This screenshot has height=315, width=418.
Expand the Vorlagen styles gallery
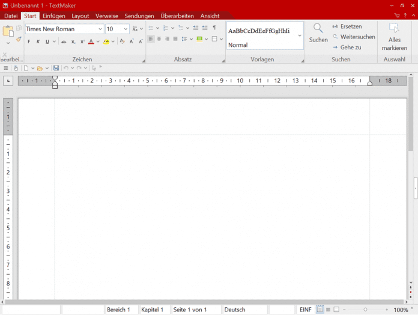coord(300,35)
